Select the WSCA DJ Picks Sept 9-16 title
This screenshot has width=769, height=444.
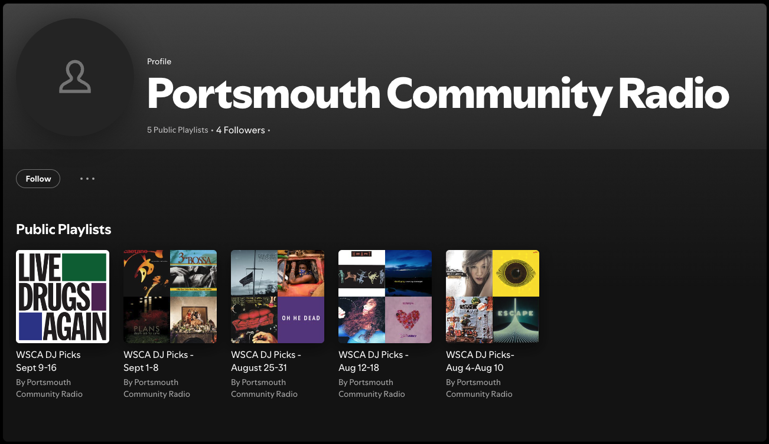click(48, 361)
